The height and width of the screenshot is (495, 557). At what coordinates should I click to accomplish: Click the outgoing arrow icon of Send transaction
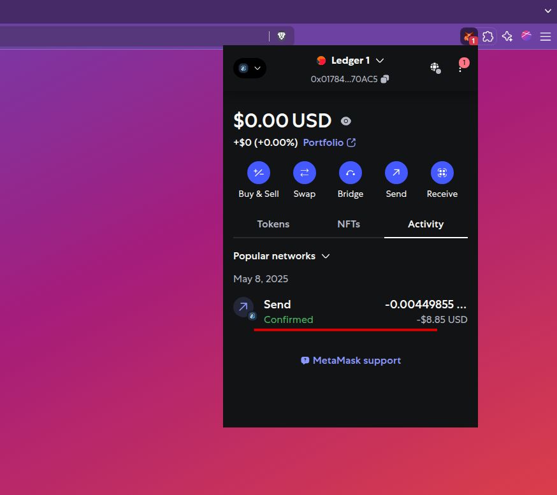coord(243,307)
